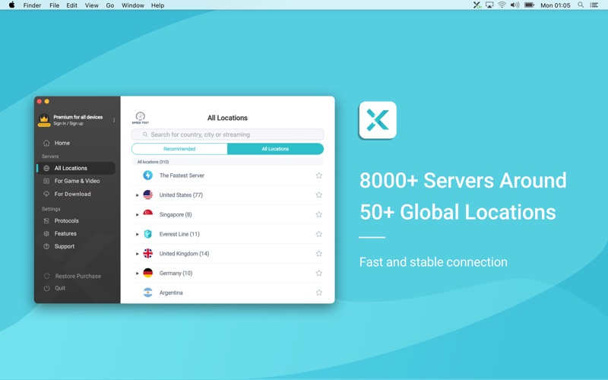Click the Premium crown icon
The image size is (608, 380).
pos(44,120)
